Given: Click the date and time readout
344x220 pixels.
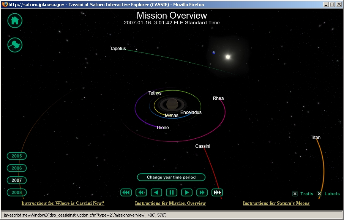Looking at the screenshot, I should coord(172,23).
